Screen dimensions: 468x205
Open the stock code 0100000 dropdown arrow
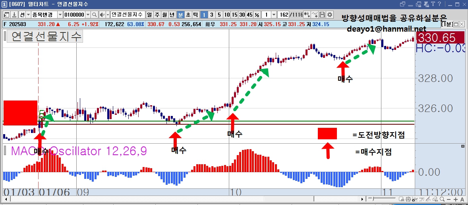(x=88, y=15)
